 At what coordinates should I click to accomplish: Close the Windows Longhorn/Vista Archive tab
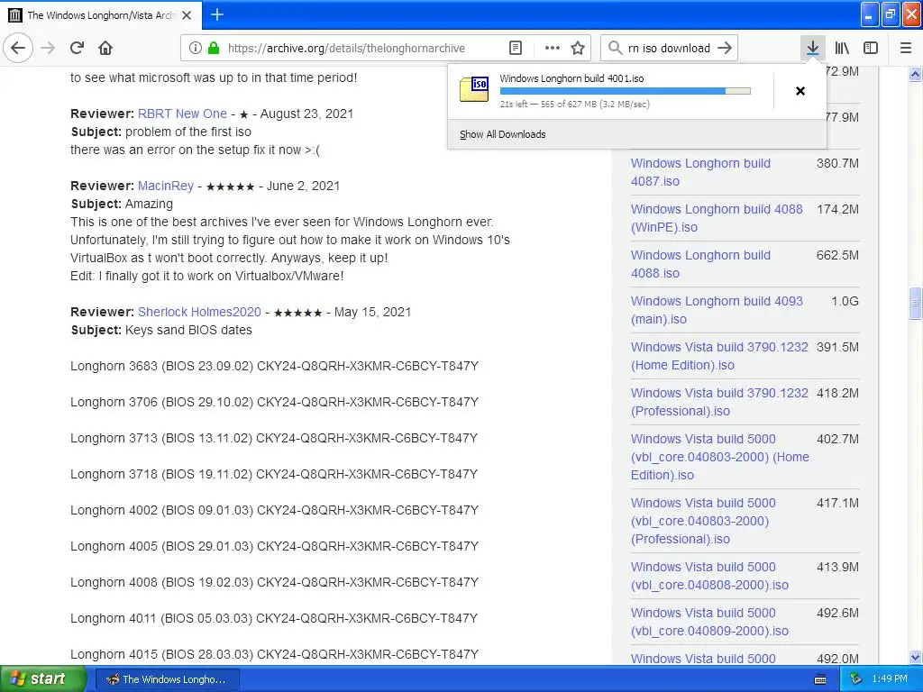coord(187,15)
